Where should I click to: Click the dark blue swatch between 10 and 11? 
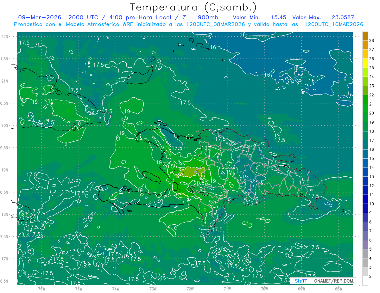point(365,199)
